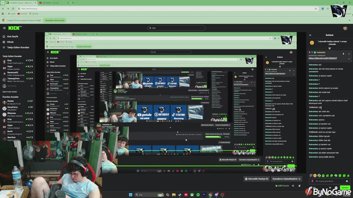Close the default browser notification bar

[x=349, y=20]
